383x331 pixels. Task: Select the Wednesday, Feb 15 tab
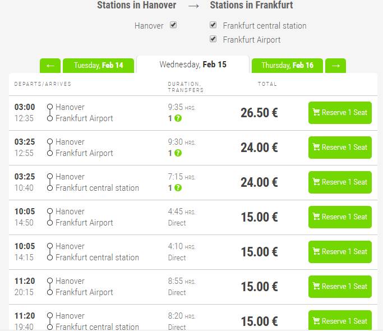pos(192,65)
